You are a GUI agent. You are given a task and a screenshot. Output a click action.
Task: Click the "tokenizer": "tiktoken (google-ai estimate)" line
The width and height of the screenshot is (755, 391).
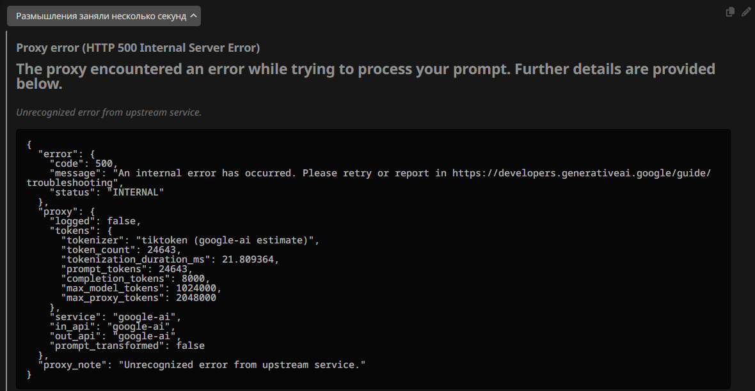pyautogui.click(x=190, y=240)
